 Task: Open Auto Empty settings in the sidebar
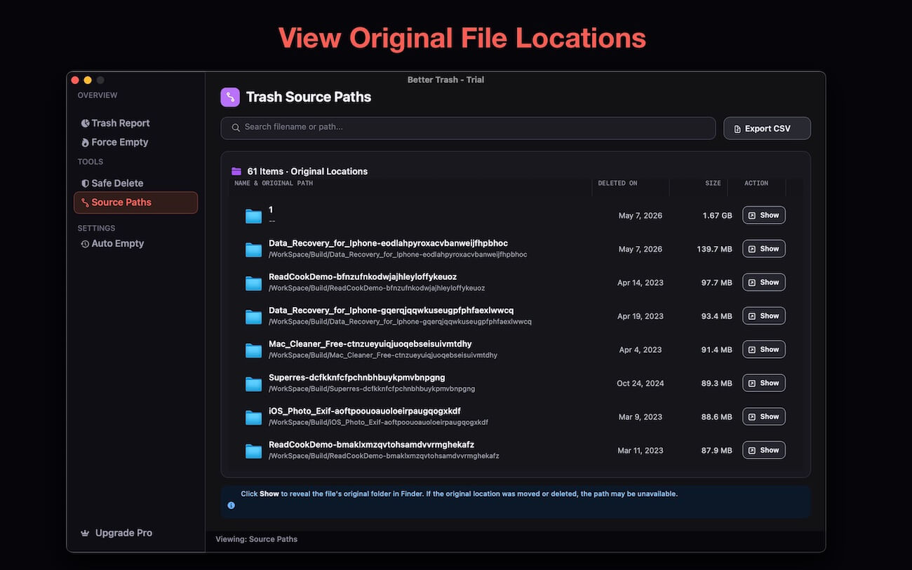tap(135, 244)
